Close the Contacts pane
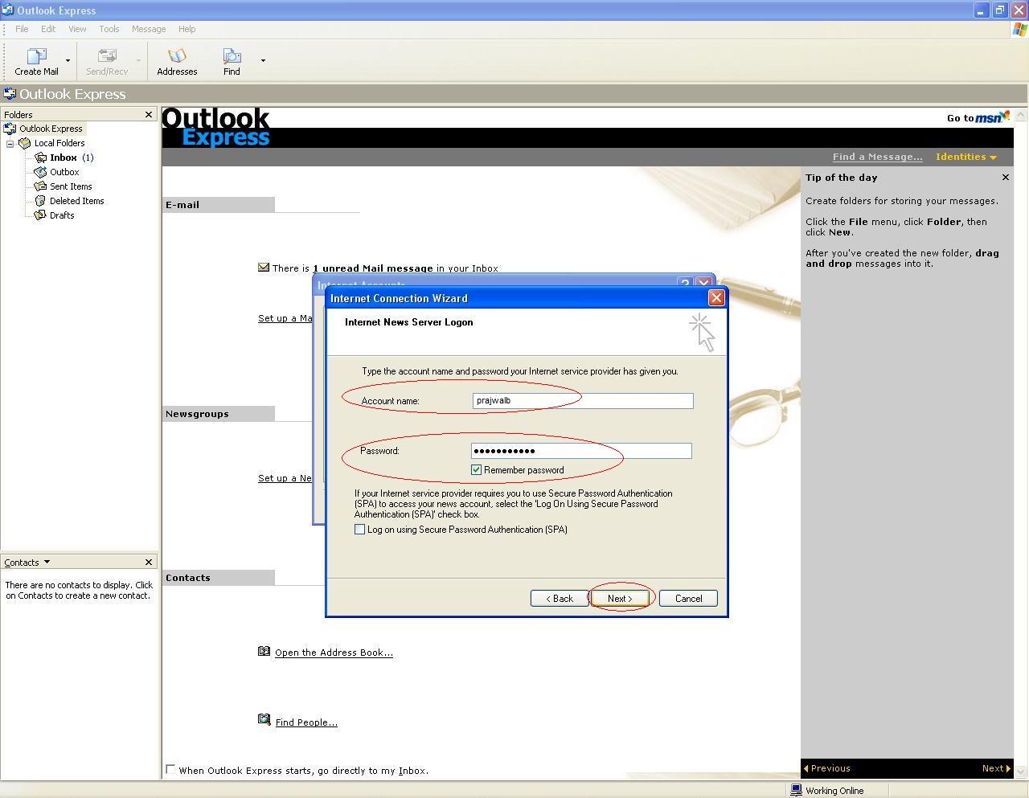1029x798 pixels. click(x=148, y=563)
